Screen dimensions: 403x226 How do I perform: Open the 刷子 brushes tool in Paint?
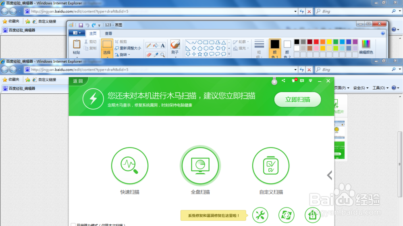[175, 48]
